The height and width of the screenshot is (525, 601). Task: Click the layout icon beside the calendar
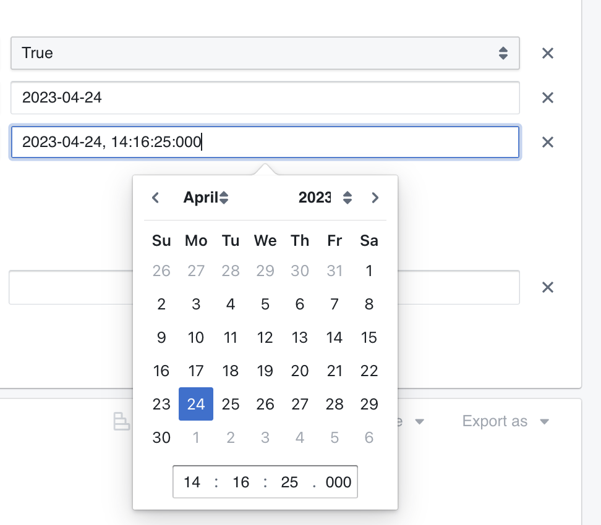click(122, 421)
